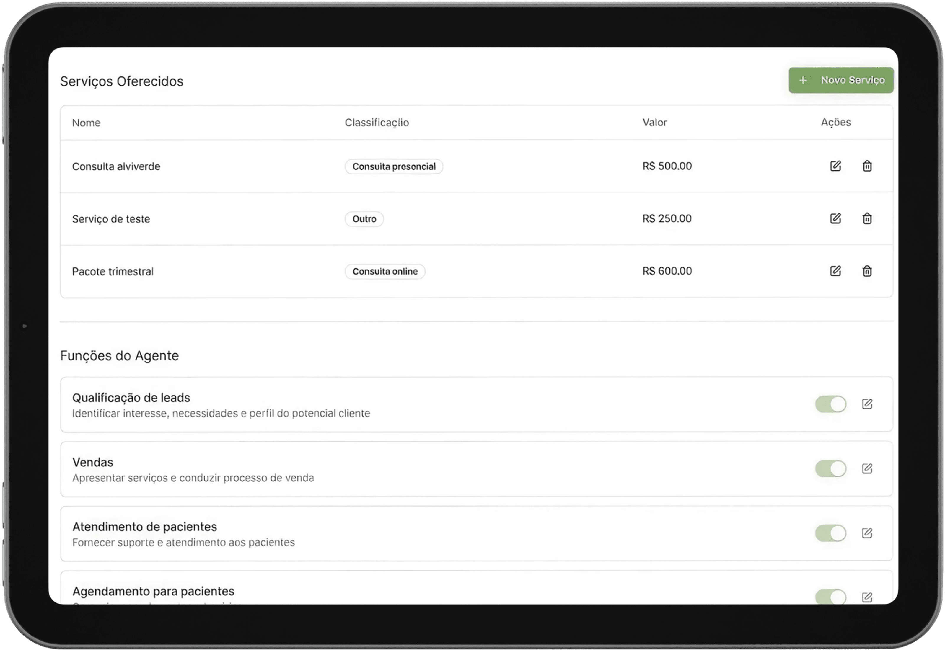This screenshot has height=650, width=945.
Task: Edit the Vendas function settings
Action: 867,469
